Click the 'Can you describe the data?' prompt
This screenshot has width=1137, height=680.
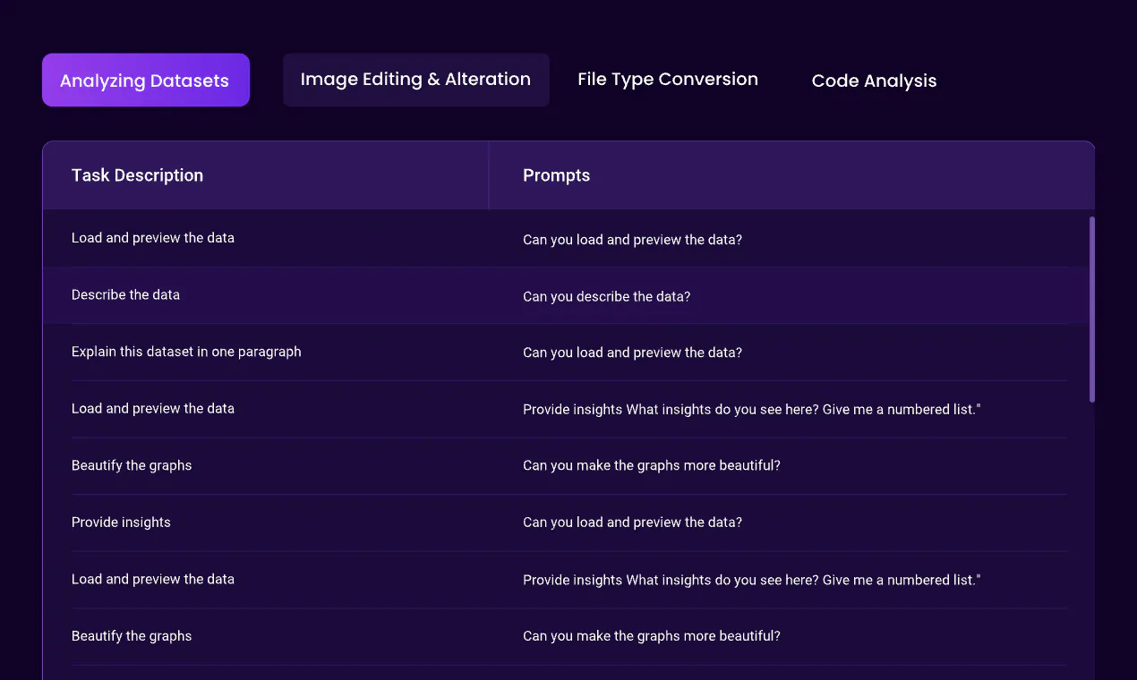pyautogui.click(x=606, y=296)
